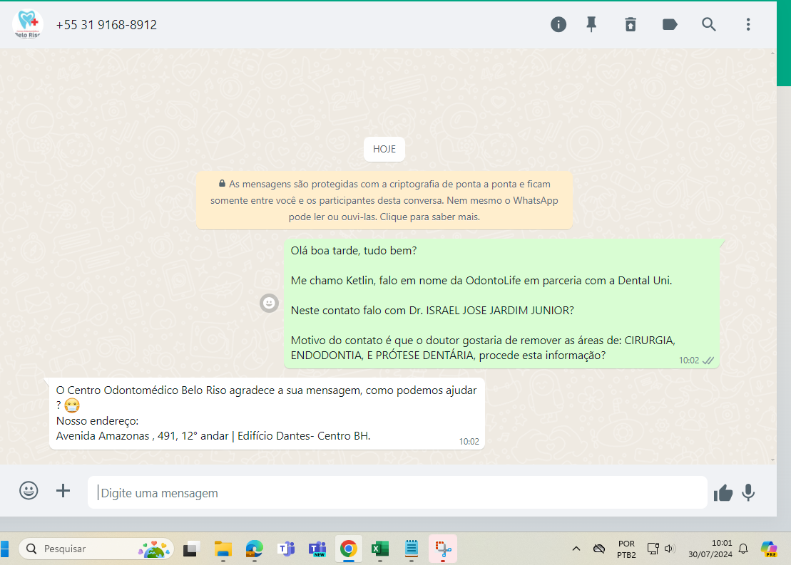Click the Pesquisar taskbar search box
Image resolution: width=791 pixels, height=565 pixels.
(96, 549)
